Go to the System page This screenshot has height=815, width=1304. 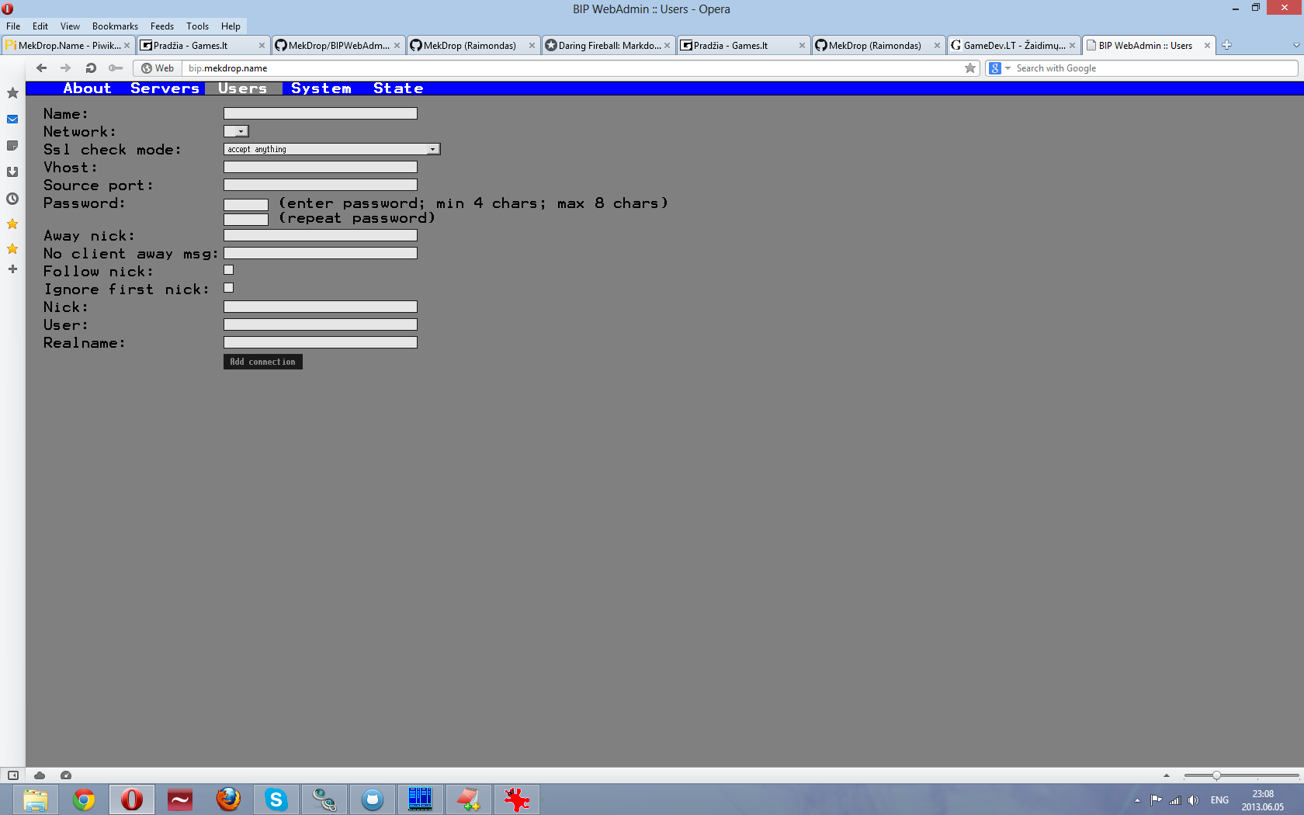pos(321,88)
